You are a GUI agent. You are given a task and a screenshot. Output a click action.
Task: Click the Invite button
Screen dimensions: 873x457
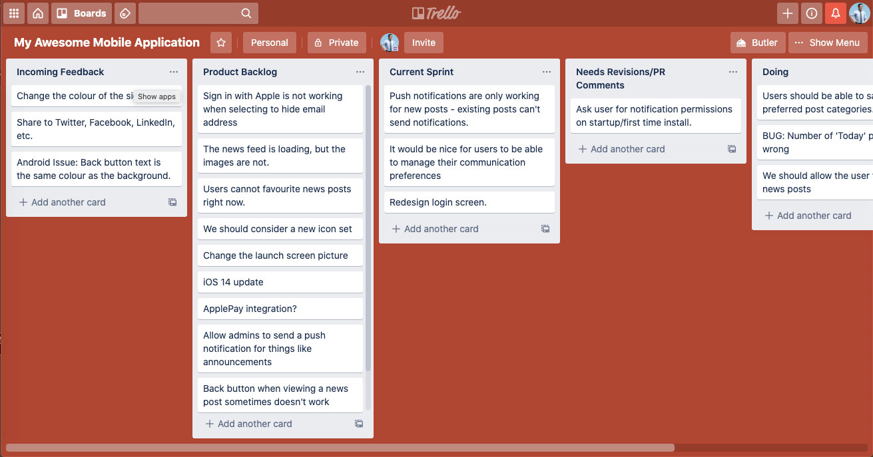point(424,43)
